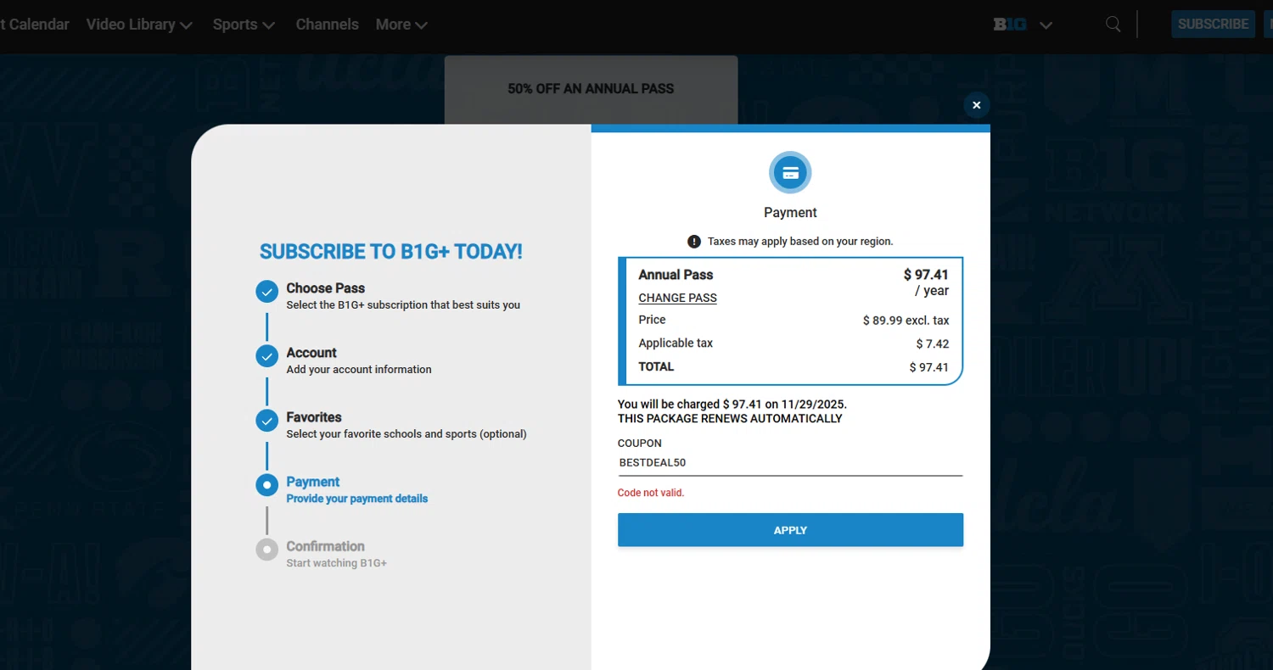
Task: Click the 'SUBSCRIBE TO B1G+ TODAY!' heading
Action: pos(391,252)
